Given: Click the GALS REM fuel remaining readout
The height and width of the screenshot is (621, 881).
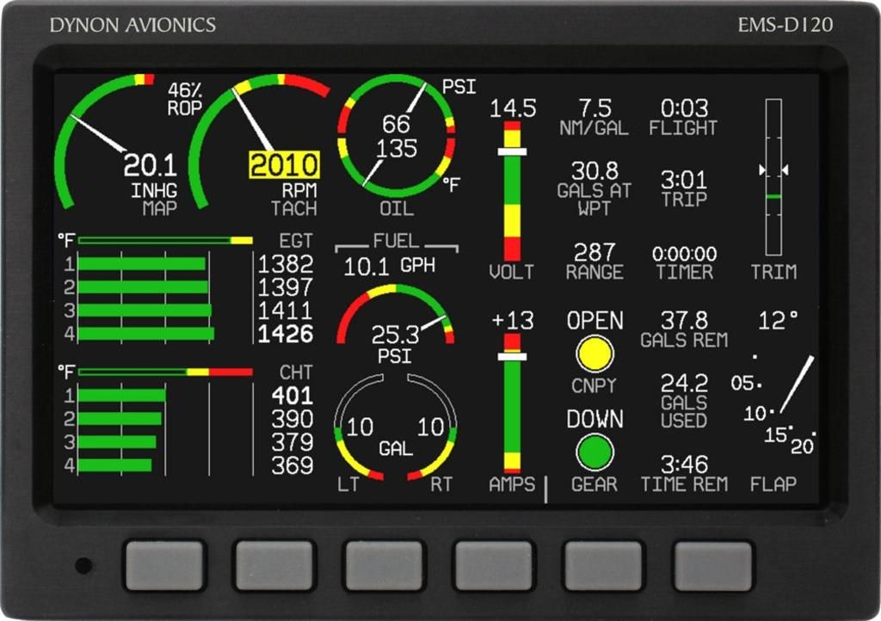Looking at the screenshot, I should [x=684, y=329].
